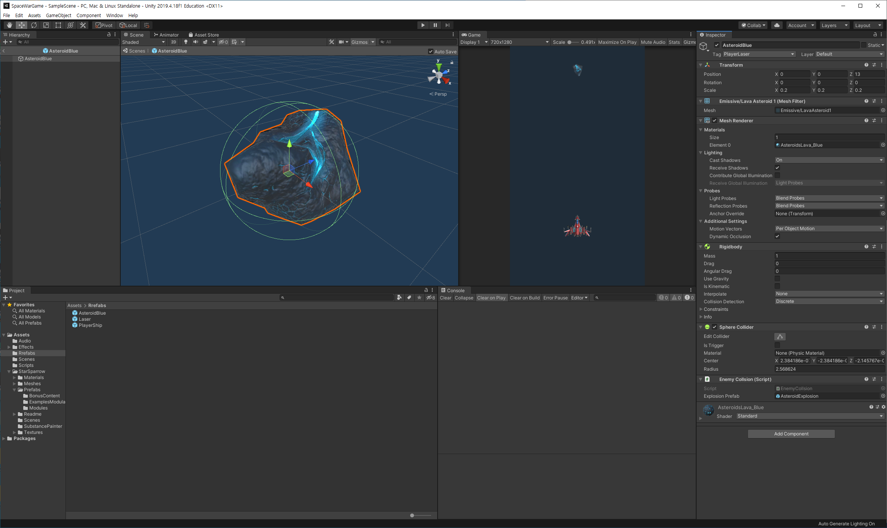
Task: Toggle the Is Trigger checkbox
Action: (x=777, y=346)
